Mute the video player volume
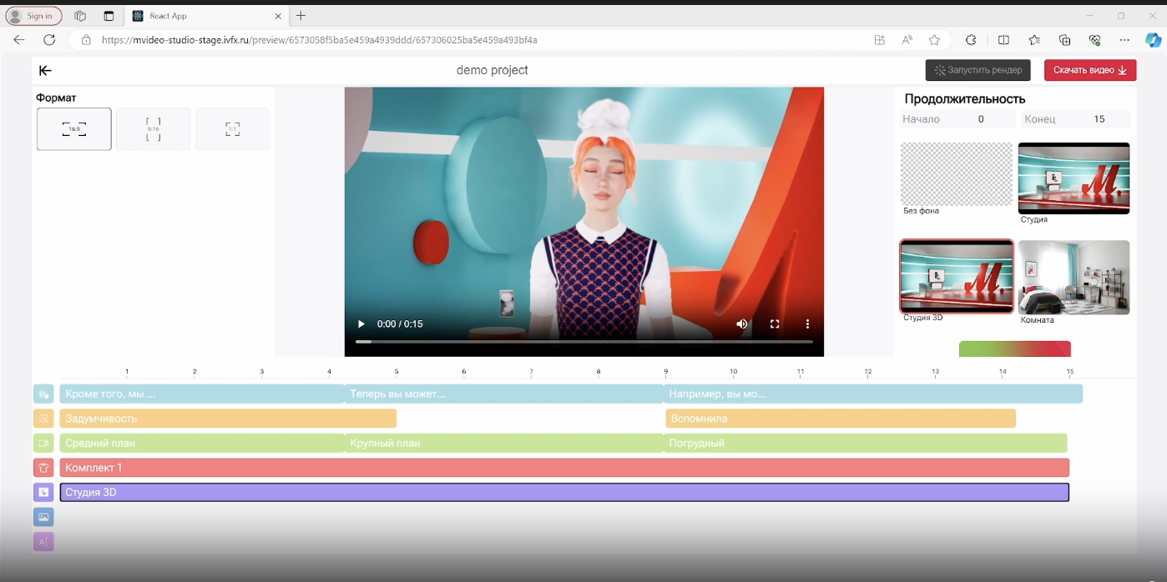The image size is (1167, 582). 741,324
